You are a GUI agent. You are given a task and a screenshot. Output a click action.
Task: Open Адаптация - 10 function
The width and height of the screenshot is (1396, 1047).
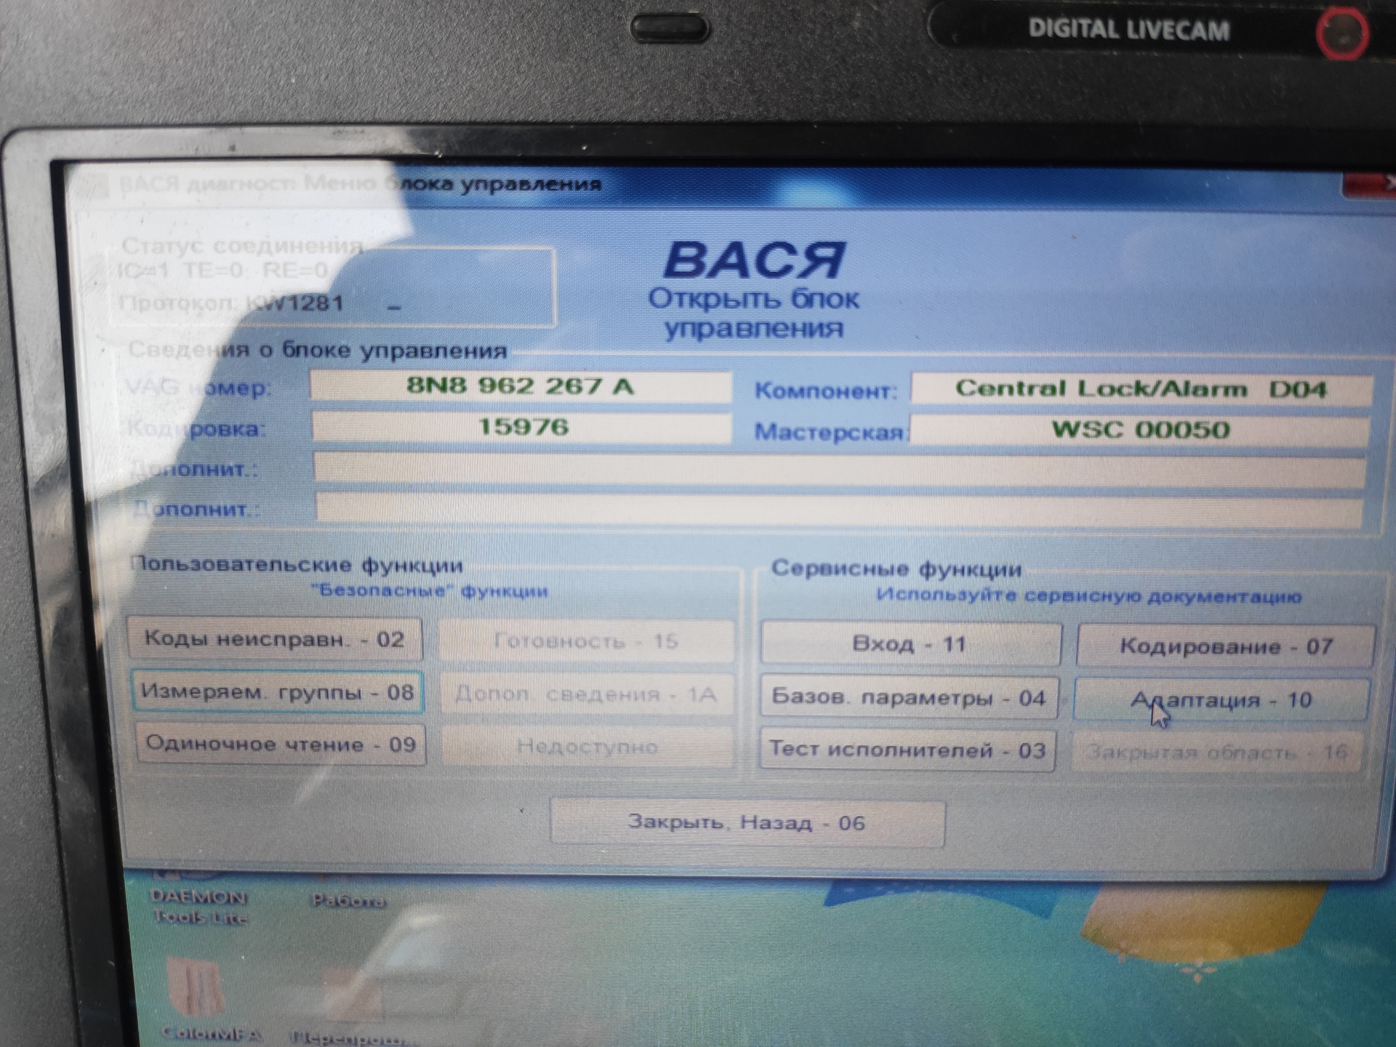pos(1221,700)
